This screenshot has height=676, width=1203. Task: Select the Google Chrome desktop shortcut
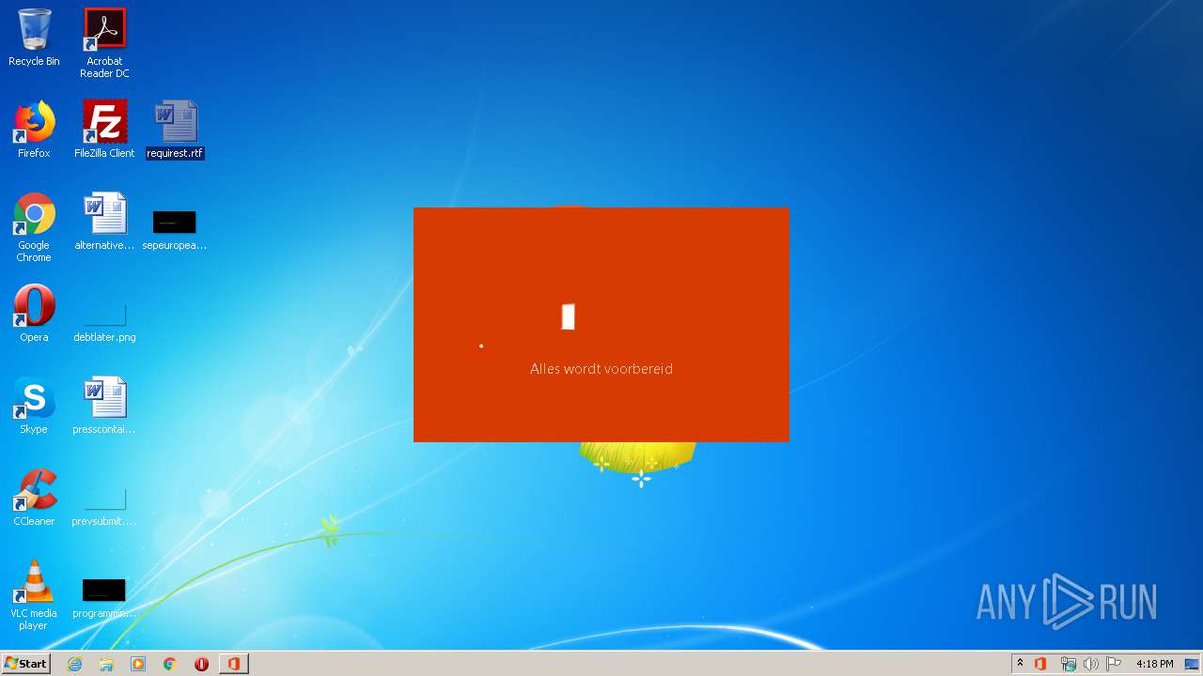click(34, 227)
